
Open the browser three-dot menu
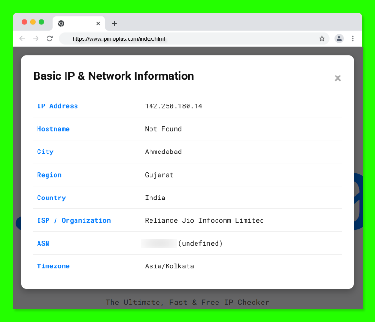pos(353,38)
